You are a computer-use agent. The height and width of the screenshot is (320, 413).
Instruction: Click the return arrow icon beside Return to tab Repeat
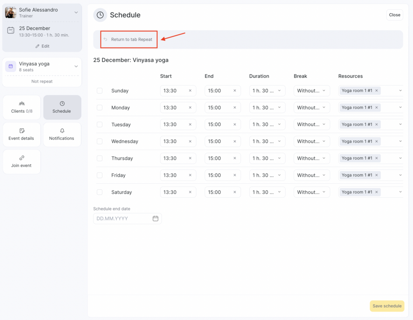tap(105, 39)
